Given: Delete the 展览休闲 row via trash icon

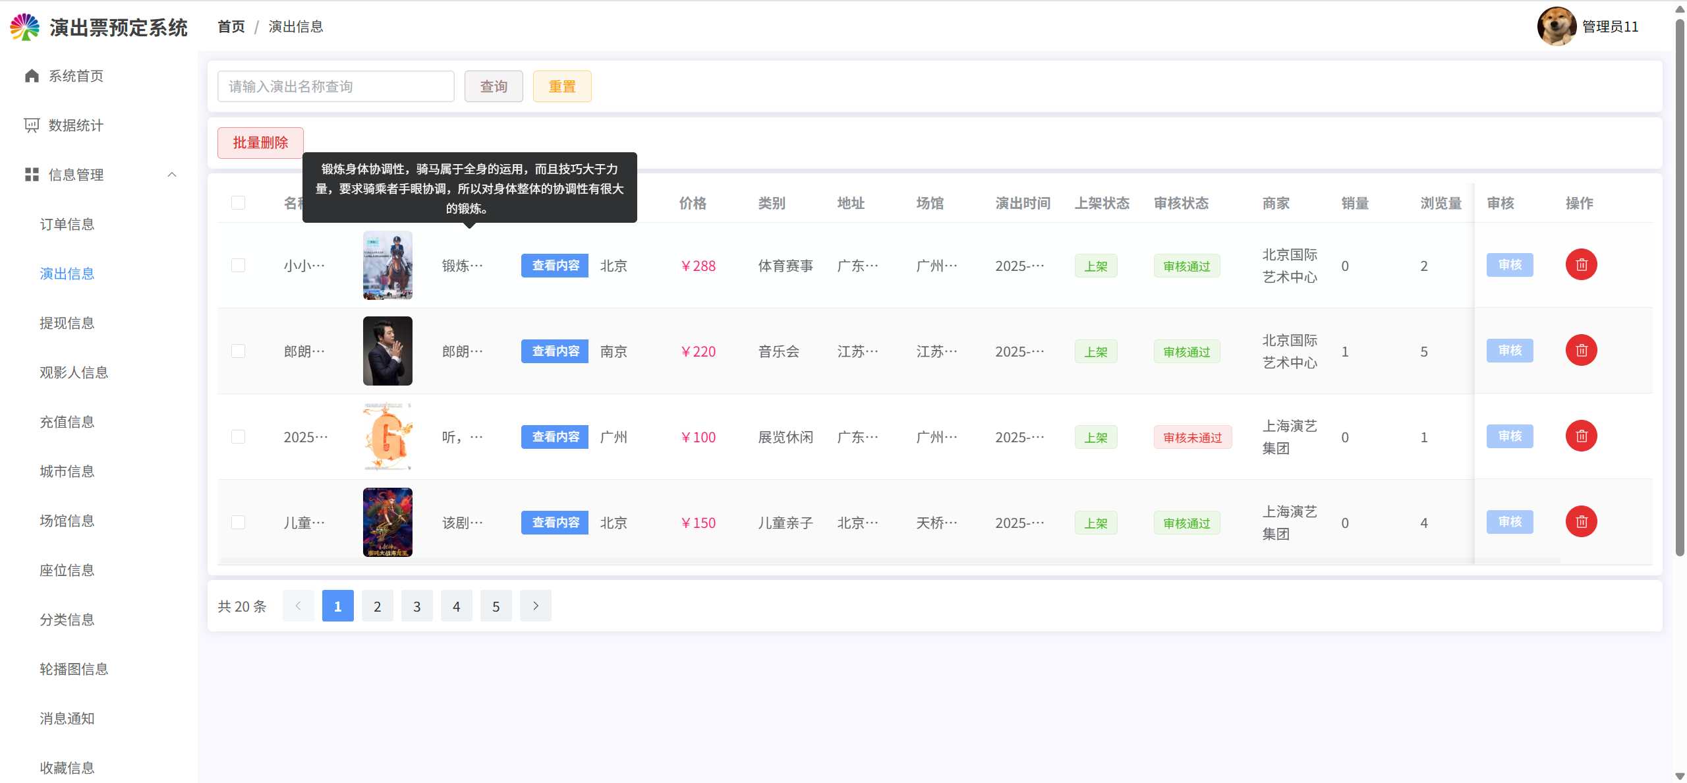Looking at the screenshot, I should click(1581, 436).
